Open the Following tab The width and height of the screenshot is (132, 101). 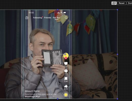coord(38,18)
